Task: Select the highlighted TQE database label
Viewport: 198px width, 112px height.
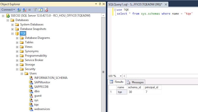Action: pyautogui.click(x=23, y=33)
